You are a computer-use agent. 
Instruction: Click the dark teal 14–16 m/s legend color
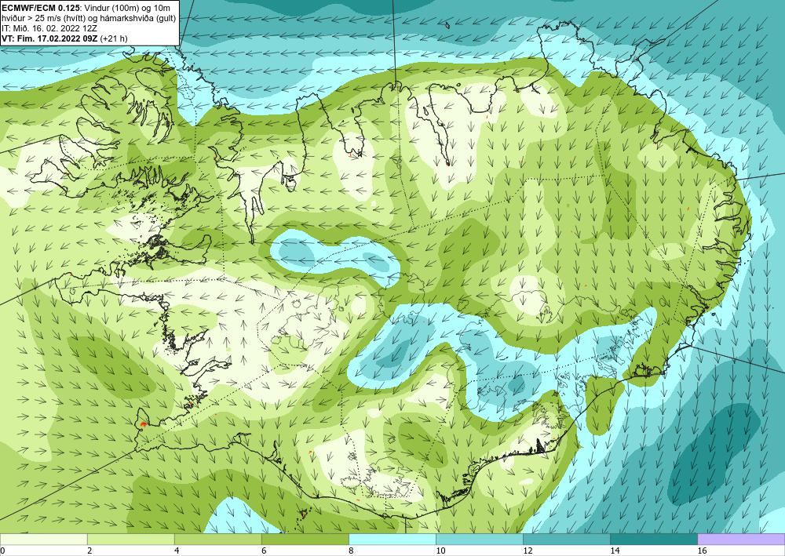pyautogui.click(x=653, y=539)
